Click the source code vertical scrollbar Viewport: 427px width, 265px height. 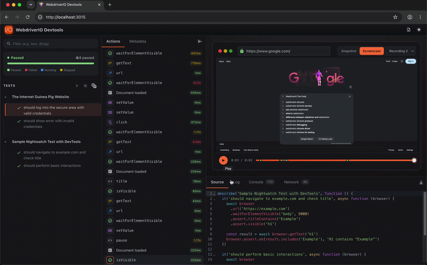pyautogui.click(x=424, y=214)
